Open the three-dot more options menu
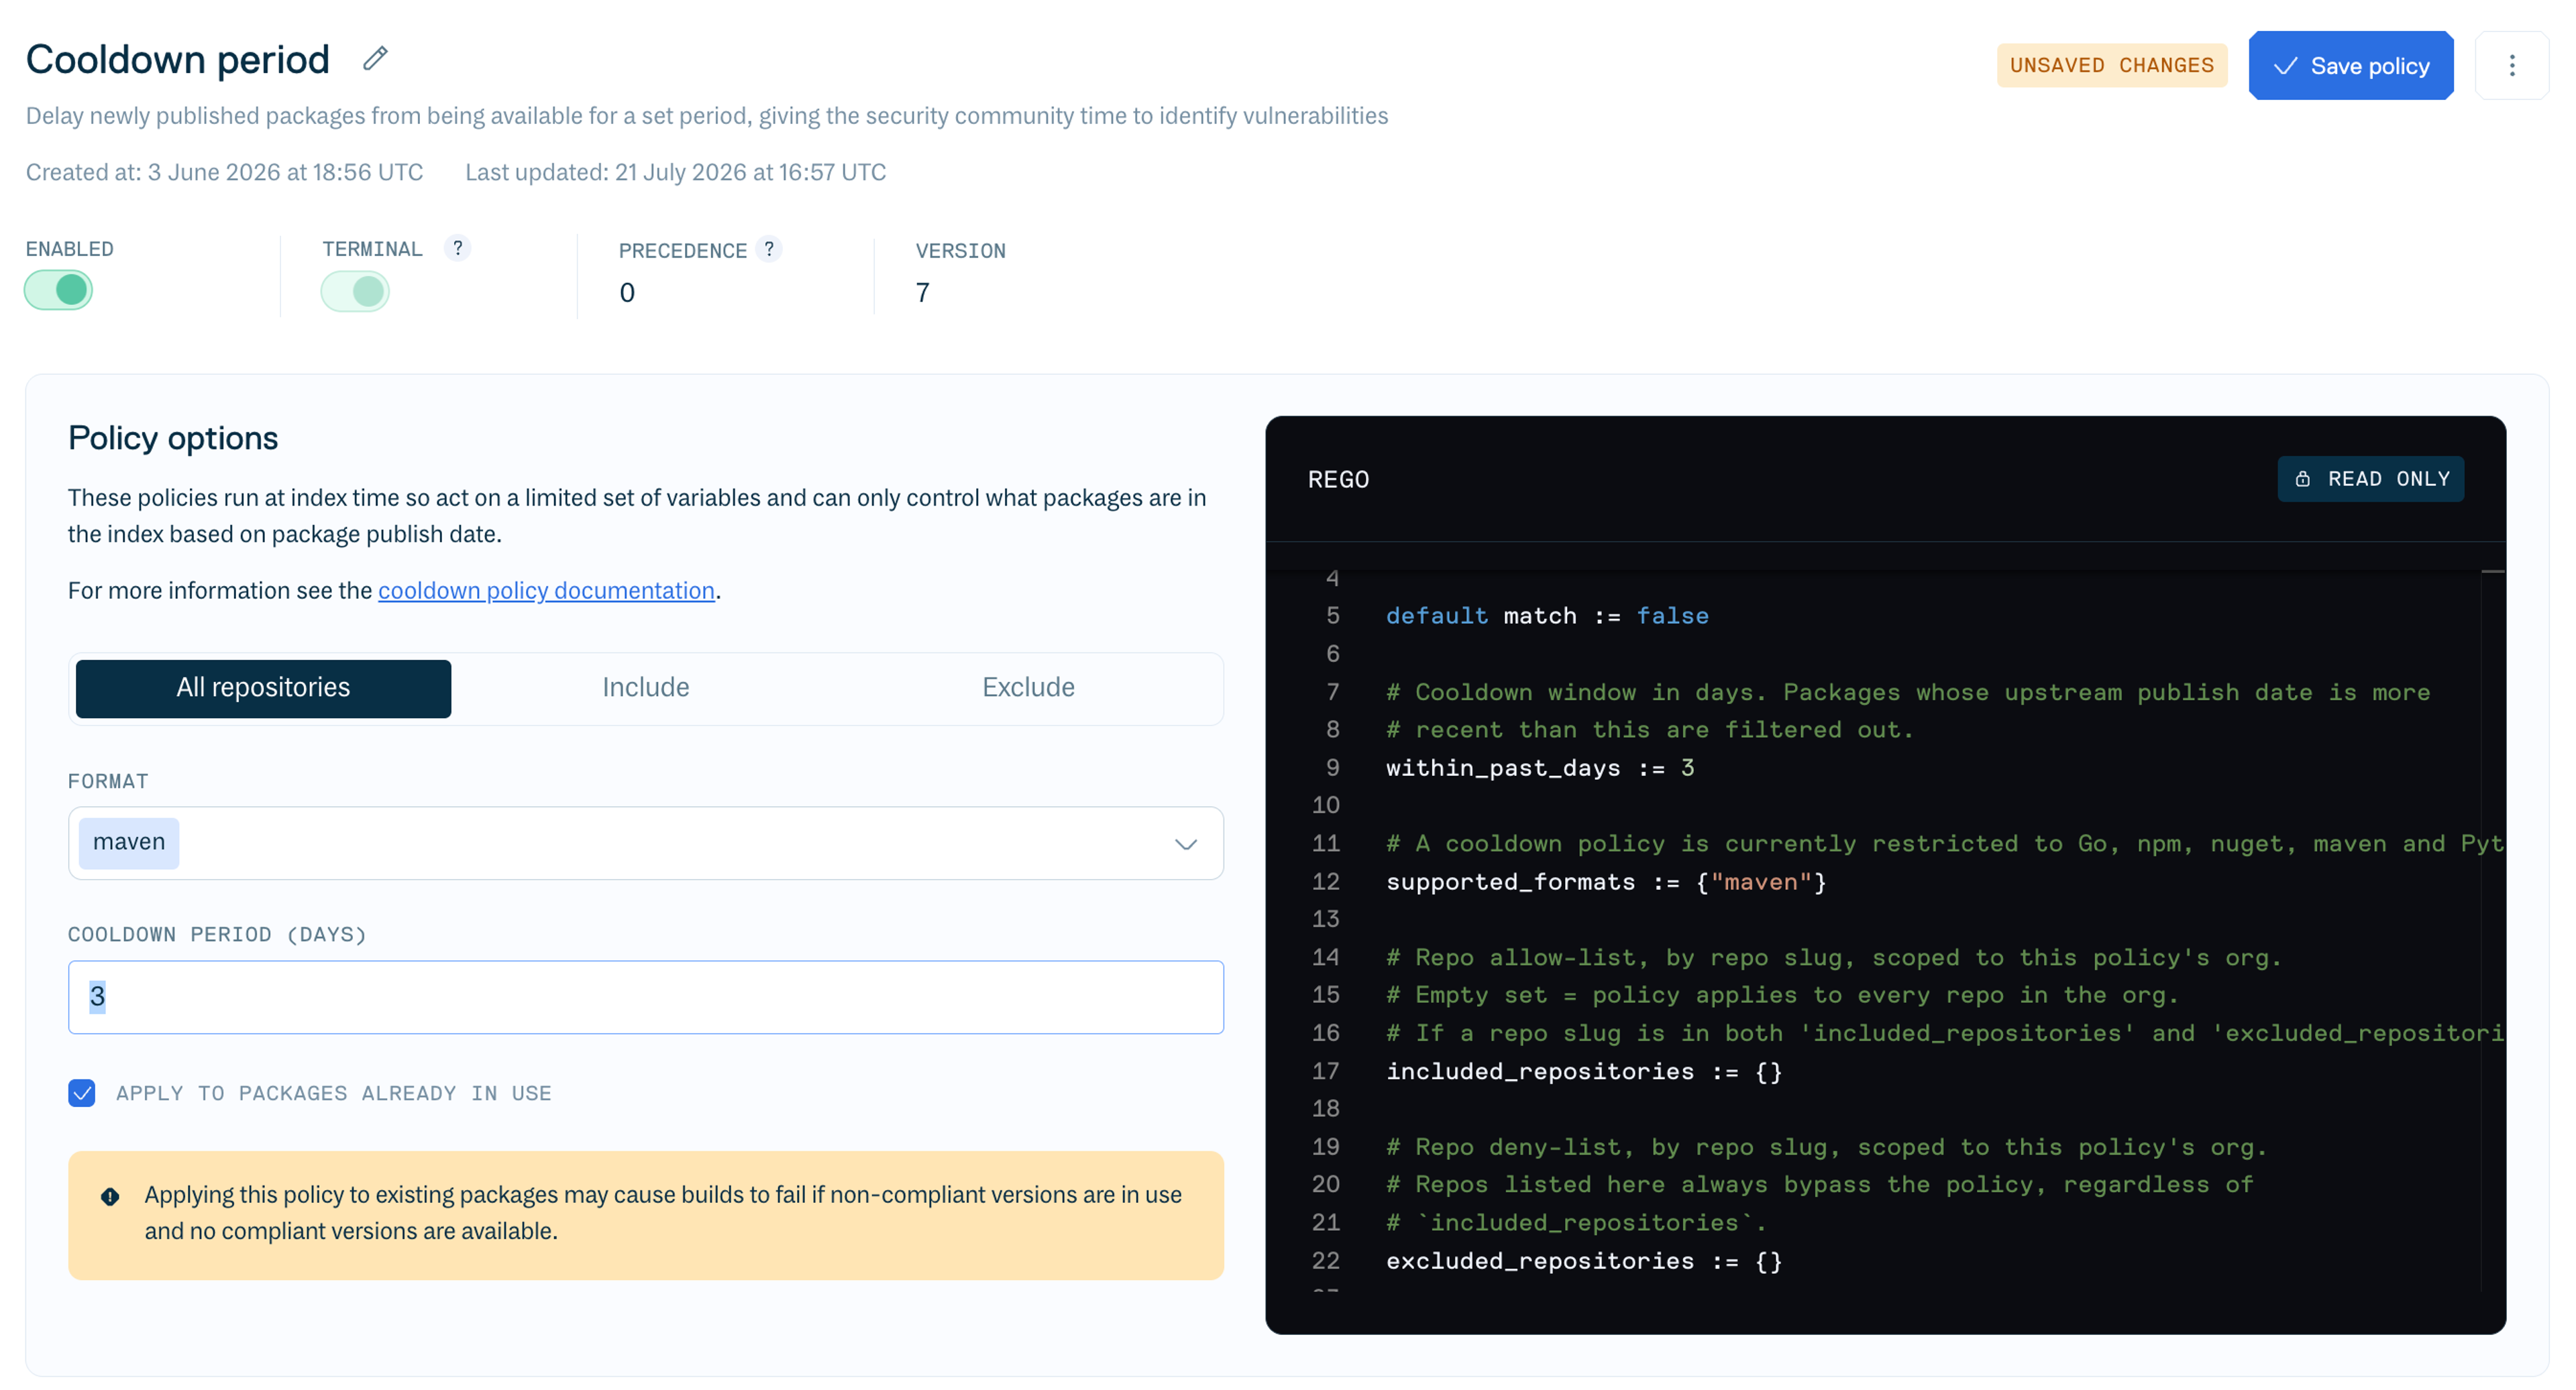Viewport: 2576px width, 1390px height. (x=2511, y=66)
